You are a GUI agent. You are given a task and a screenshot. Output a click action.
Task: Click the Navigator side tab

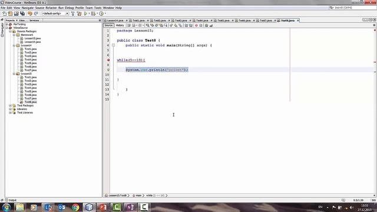tap(2, 30)
